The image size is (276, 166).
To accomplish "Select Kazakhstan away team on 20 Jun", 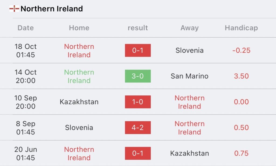I will [x=189, y=153].
